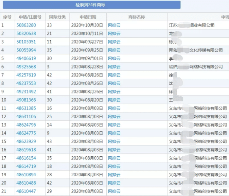Open registration number 49237553 link
This screenshot has height=196, width=229.
pyautogui.click(x=26, y=83)
